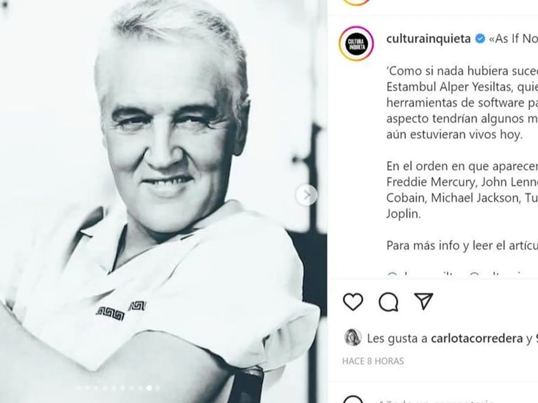
Task: Click the 'Les gusta a' likes text
Action: coord(397,339)
